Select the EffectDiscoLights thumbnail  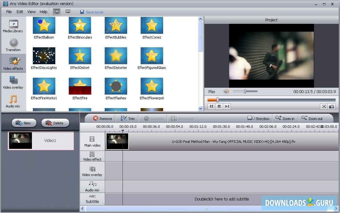point(44,56)
